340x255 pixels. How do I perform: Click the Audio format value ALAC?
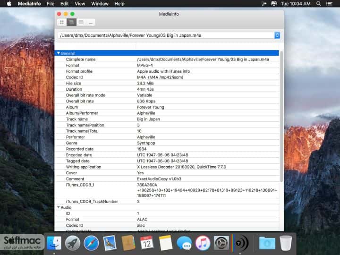click(142, 220)
